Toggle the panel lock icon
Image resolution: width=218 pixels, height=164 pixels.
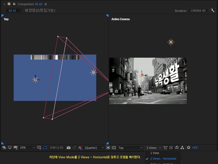click(14, 4)
